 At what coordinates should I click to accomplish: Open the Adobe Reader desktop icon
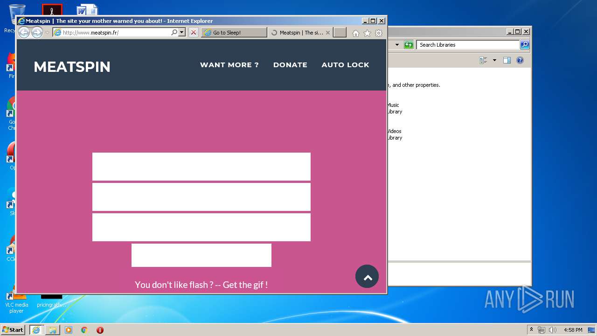click(x=52, y=10)
